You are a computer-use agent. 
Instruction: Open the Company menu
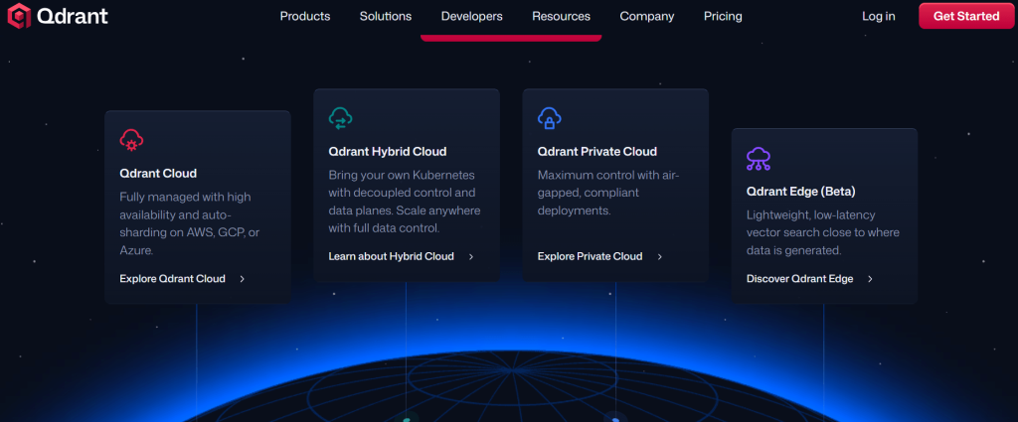click(646, 16)
